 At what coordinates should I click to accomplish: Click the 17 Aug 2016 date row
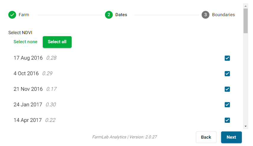[x=118, y=58]
